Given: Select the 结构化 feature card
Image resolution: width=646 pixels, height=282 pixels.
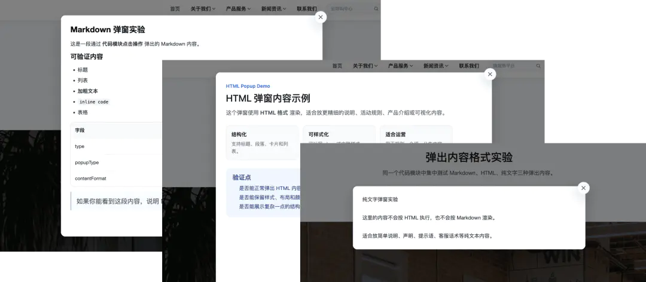Looking at the screenshot, I should (x=262, y=142).
